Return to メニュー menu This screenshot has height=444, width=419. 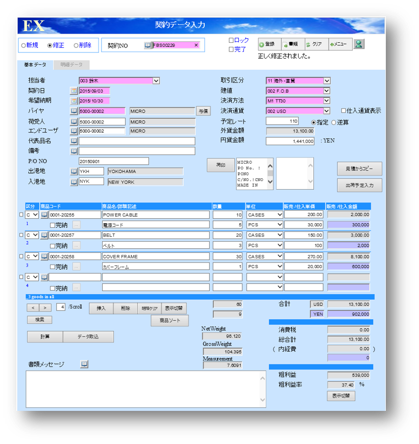(340, 44)
